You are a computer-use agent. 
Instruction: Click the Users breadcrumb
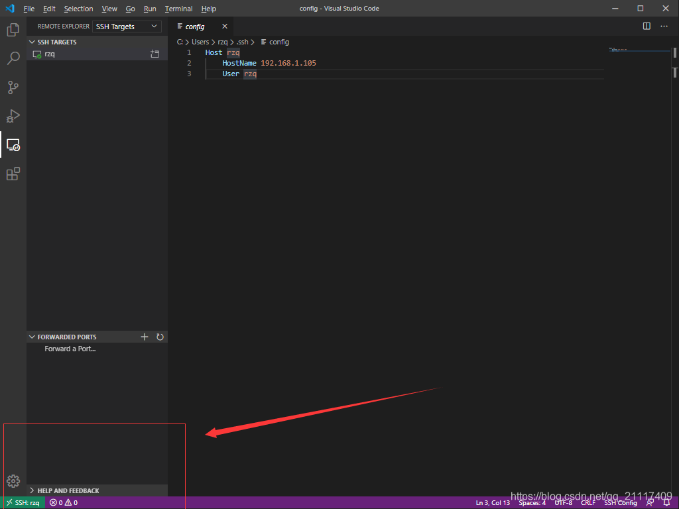[x=200, y=42]
